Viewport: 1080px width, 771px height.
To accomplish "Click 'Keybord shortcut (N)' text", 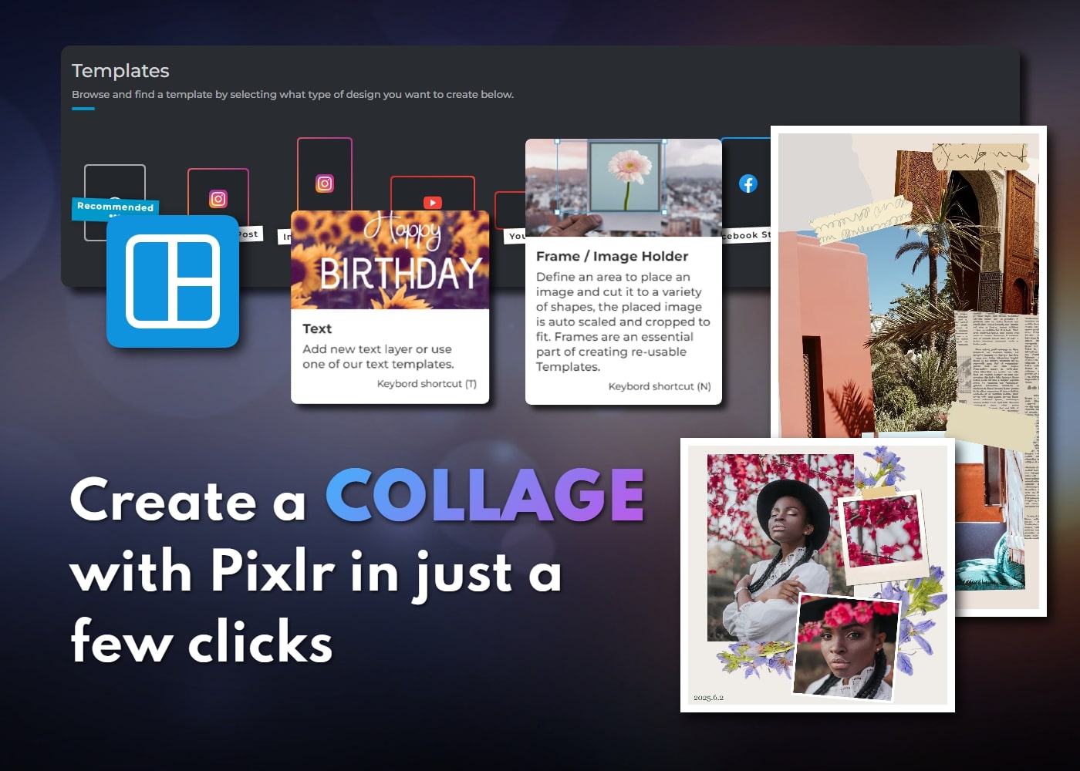I will pyautogui.click(x=660, y=386).
